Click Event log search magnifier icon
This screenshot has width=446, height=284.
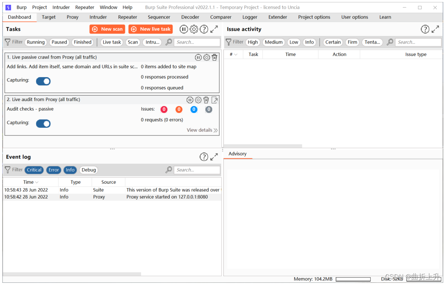click(x=169, y=170)
